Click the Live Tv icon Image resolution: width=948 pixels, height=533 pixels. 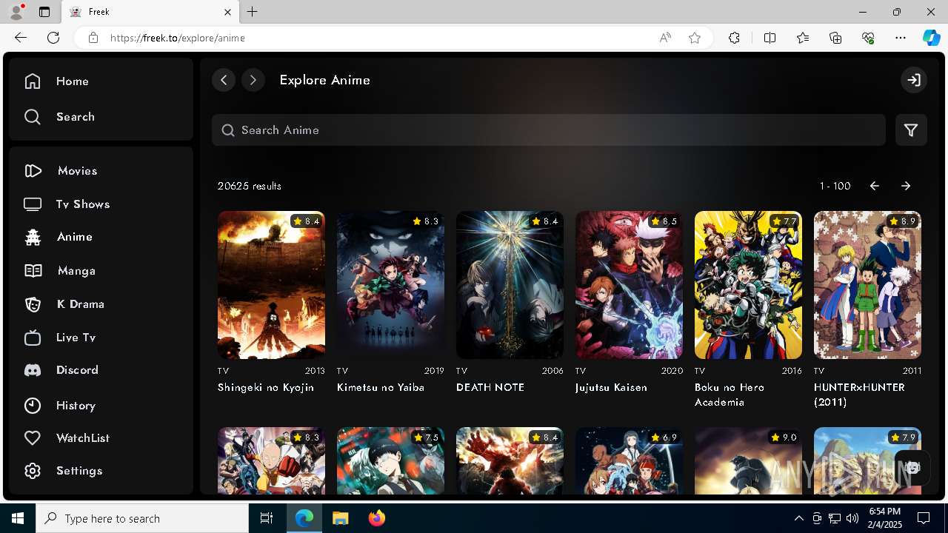click(33, 338)
